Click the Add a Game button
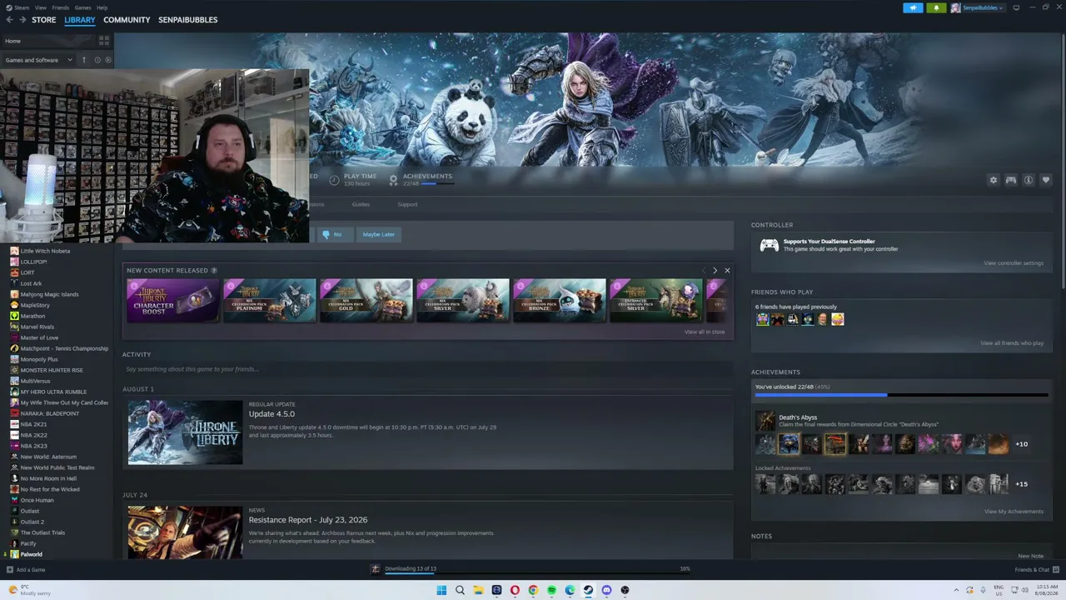Screen dimensions: 1066x600 26,570
